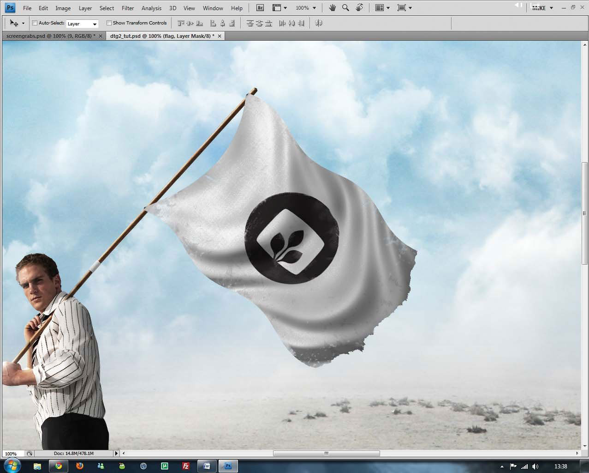Screen dimensions: 589x473
Task: Open the Select menu
Action: [107, 8]
